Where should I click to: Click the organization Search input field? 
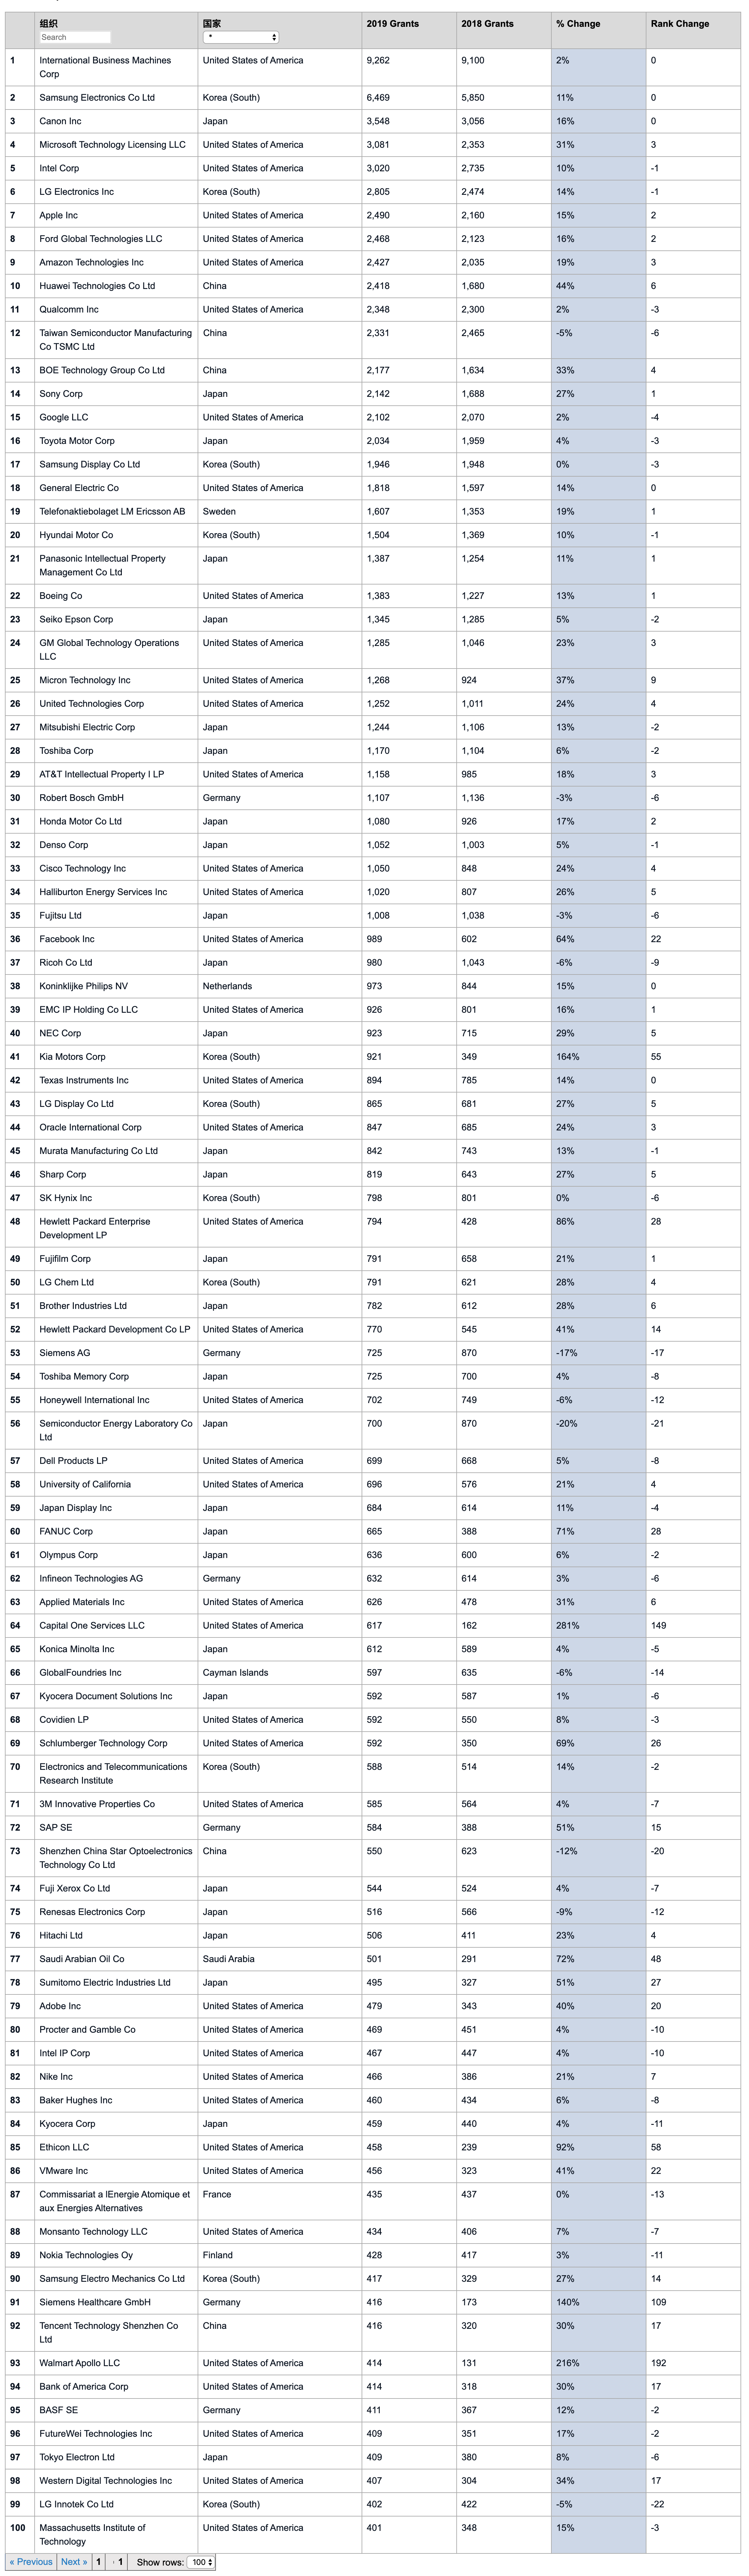(x=75, y=37)
